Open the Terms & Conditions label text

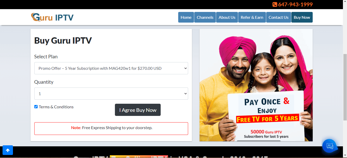[56, 107]
